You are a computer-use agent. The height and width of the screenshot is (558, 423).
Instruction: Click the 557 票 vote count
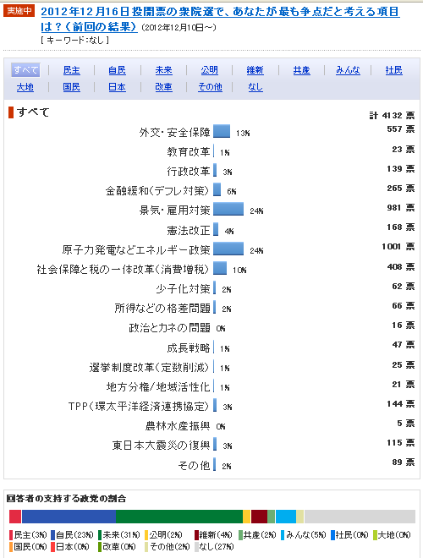click(401, 129)
